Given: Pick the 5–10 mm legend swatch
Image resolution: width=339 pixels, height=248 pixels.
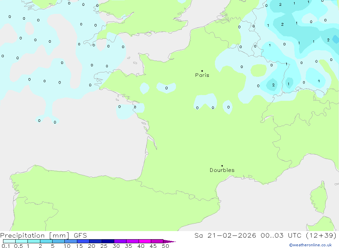Looking at the screenshot, I should point(59,241).
